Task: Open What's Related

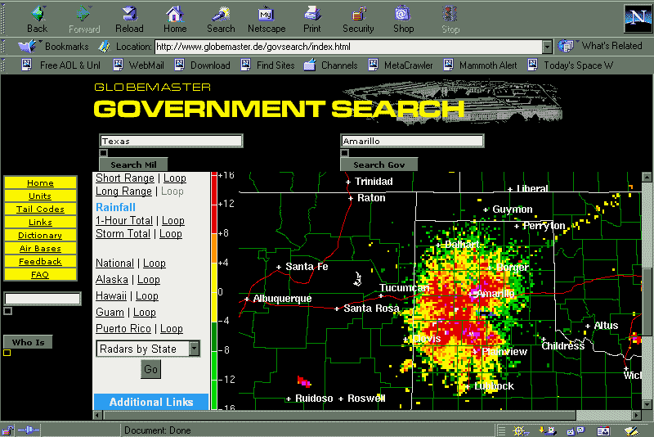Action: coord(601,46)
